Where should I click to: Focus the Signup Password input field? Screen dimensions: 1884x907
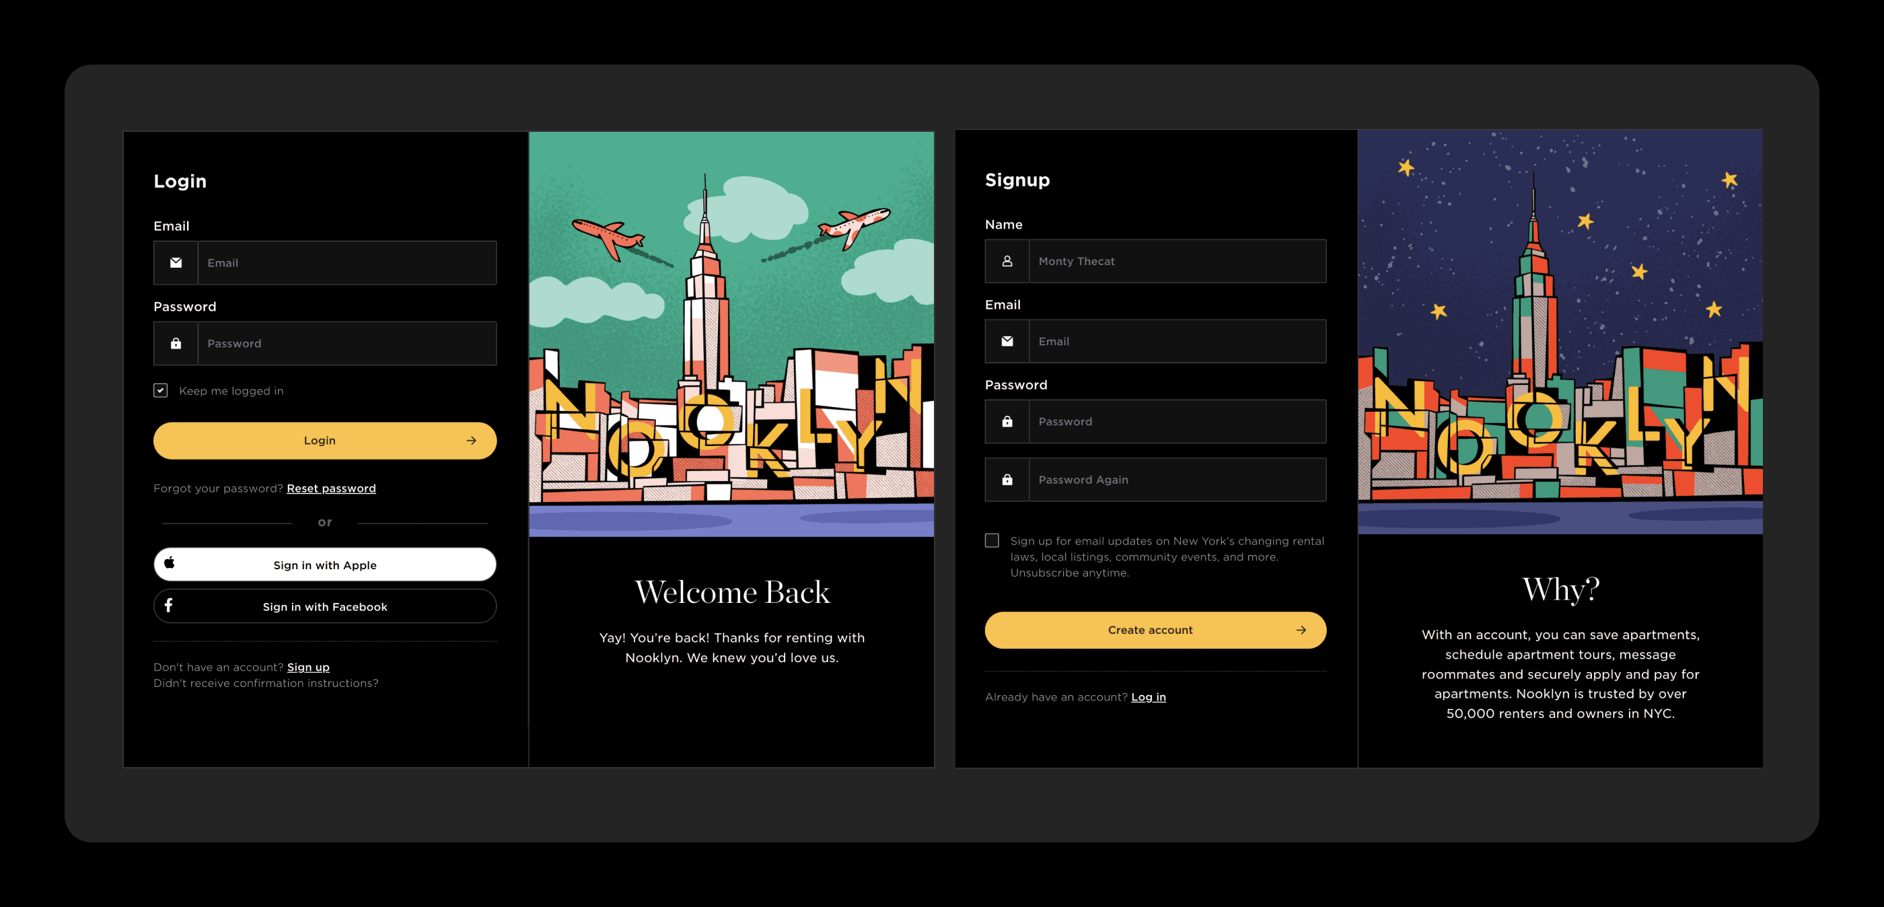pos(1177,421)
